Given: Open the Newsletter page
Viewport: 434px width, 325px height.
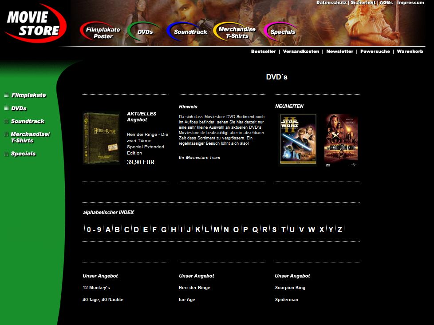Looking at the screenshot, I should click(x=339, y=51).
